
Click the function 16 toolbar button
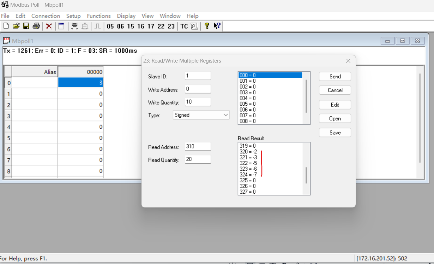pos(141,26)
